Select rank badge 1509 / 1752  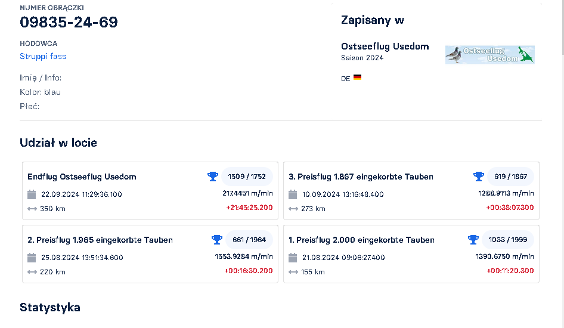(x=247, y=177)
